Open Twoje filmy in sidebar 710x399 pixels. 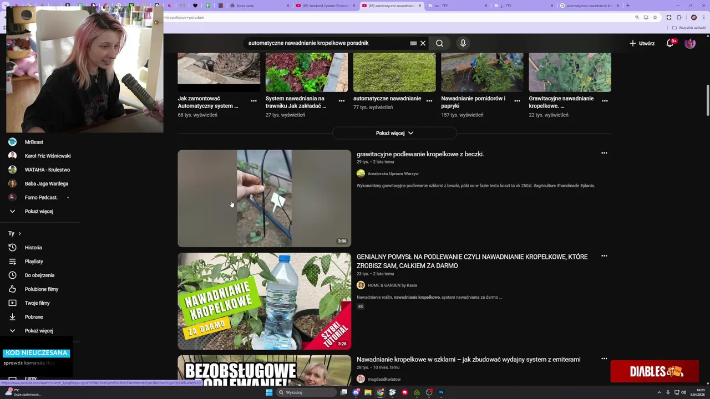coord(37,303)
